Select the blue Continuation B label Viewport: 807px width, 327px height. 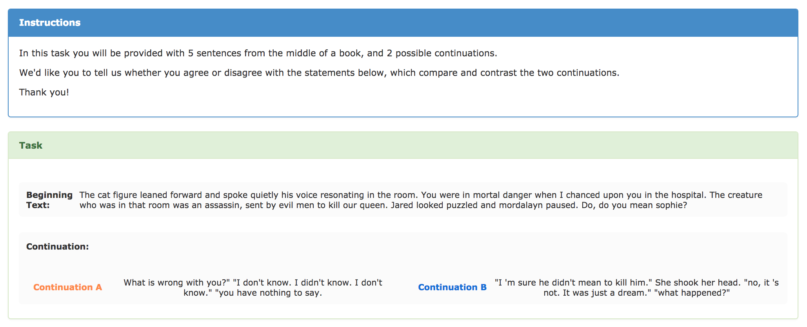point(452,287)
